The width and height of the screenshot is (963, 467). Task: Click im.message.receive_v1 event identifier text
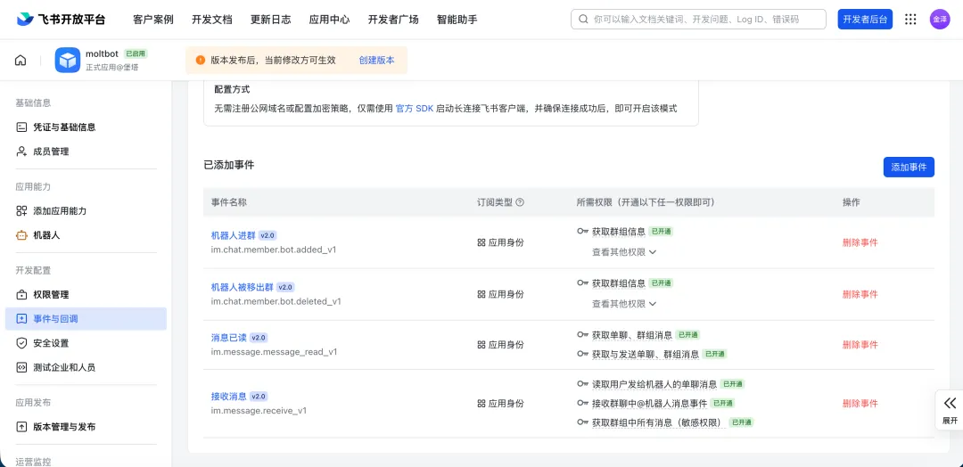[x=259, y=411]
